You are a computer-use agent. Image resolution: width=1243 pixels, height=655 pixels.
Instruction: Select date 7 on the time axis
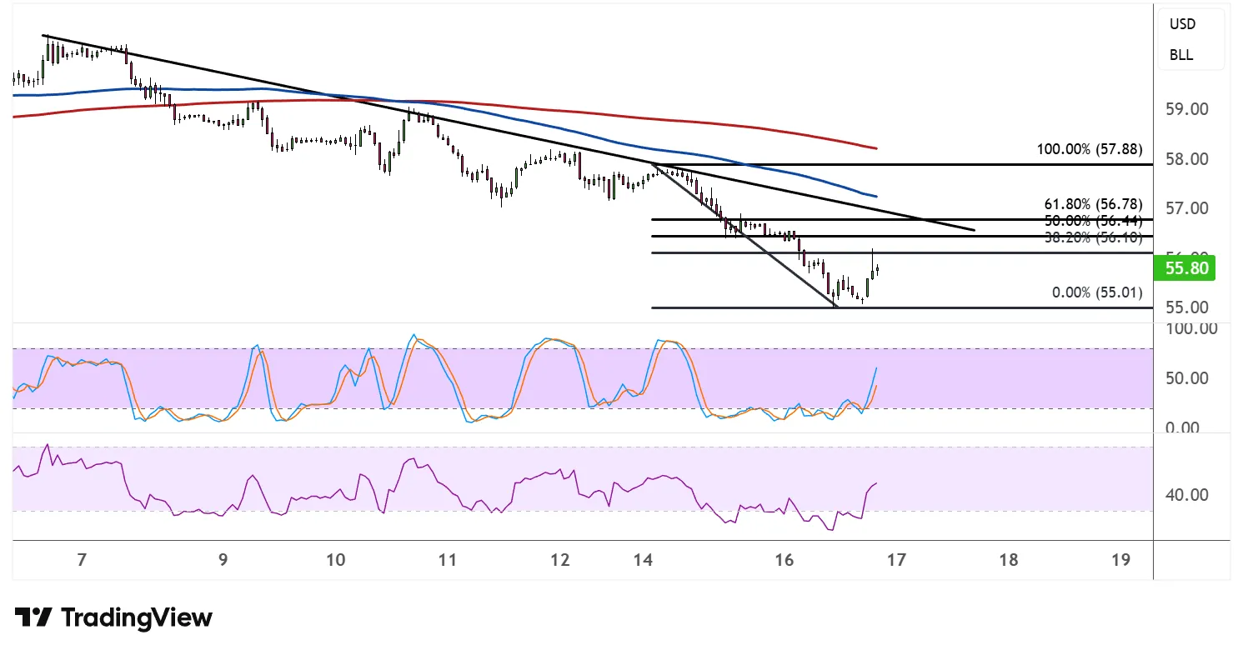click(81, 559)
